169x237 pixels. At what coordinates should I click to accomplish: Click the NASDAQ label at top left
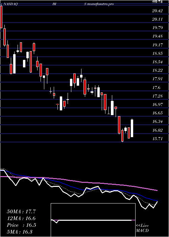click(10, 4)
